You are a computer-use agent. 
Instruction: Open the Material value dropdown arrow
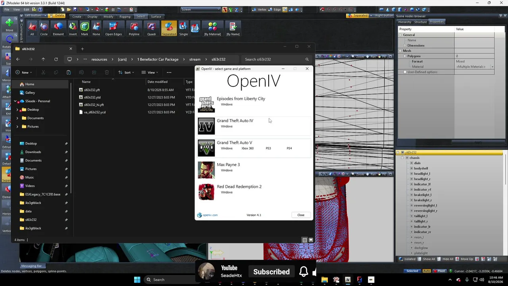coord(492,67)
